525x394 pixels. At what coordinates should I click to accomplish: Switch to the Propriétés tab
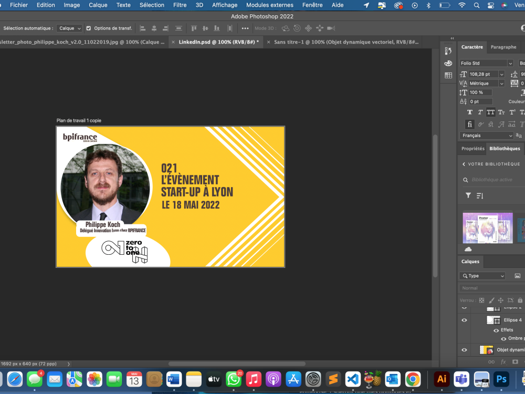(x=473, y=149)
